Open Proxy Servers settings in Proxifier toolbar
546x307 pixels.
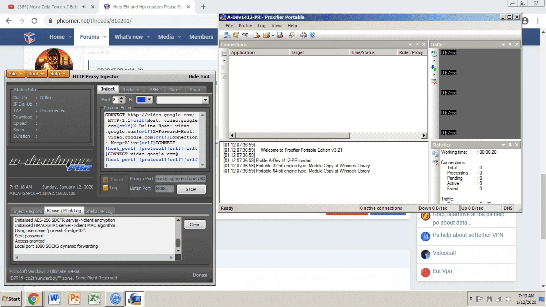click(x=227, y=35)
